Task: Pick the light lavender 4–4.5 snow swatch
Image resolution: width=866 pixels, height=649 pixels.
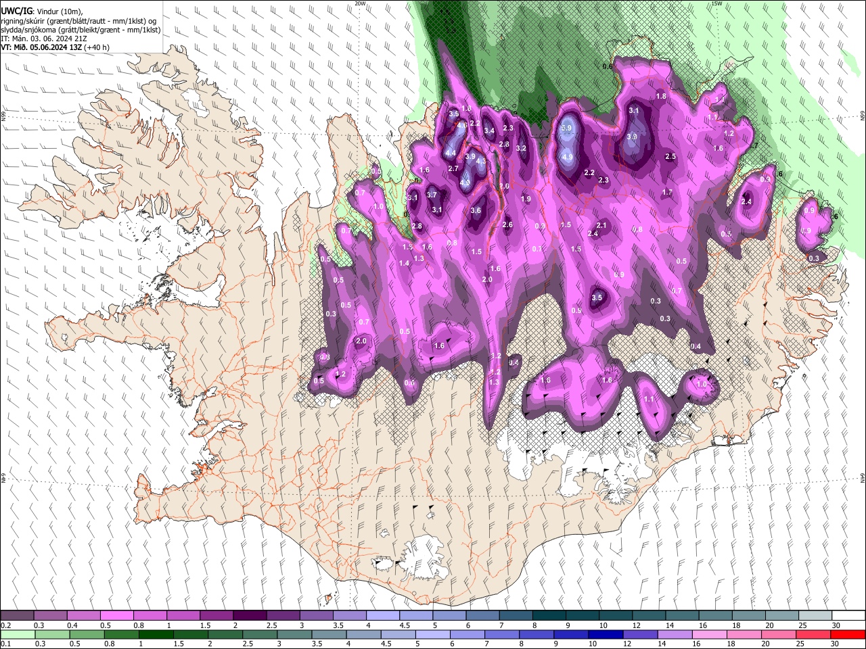Action: click(382, 615)
